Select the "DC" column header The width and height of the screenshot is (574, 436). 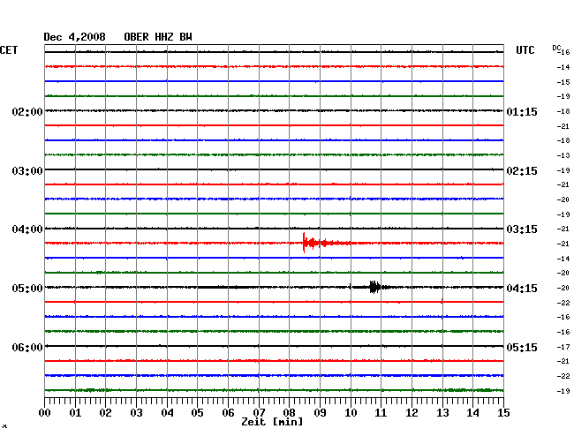[x=556, y=48]
